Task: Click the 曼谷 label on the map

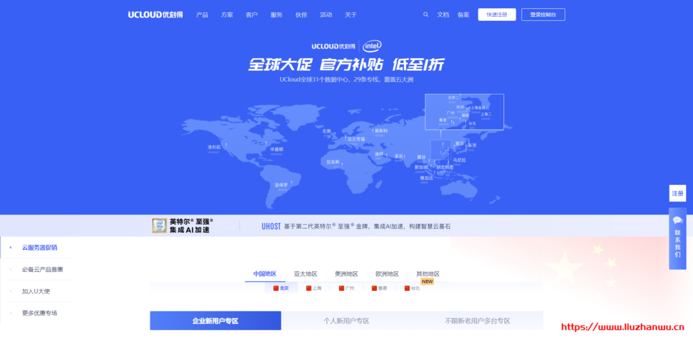Action: pos(421,157)
